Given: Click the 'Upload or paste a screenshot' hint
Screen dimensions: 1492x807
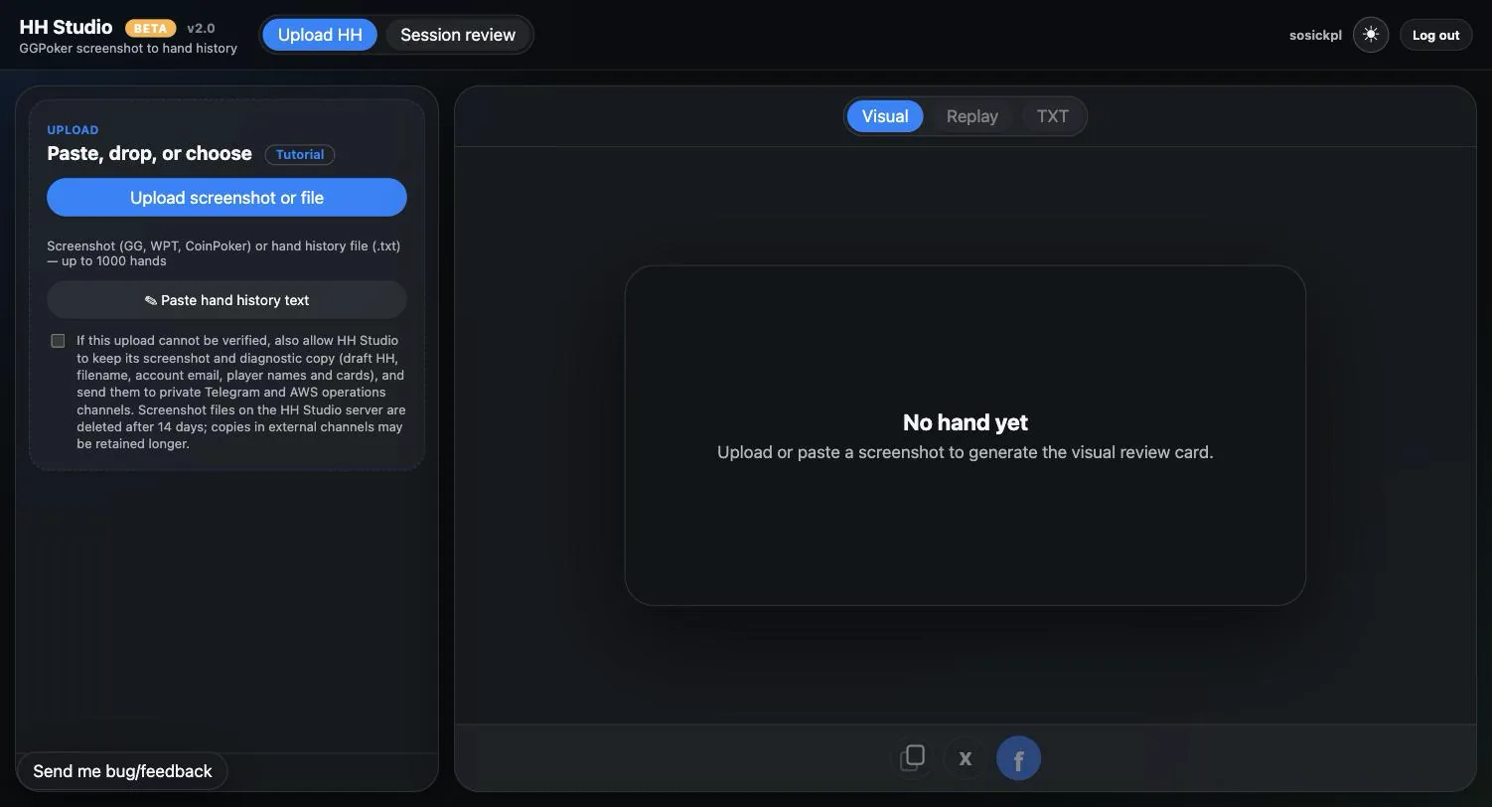Looking at the screenshot, I should (966, 452).
